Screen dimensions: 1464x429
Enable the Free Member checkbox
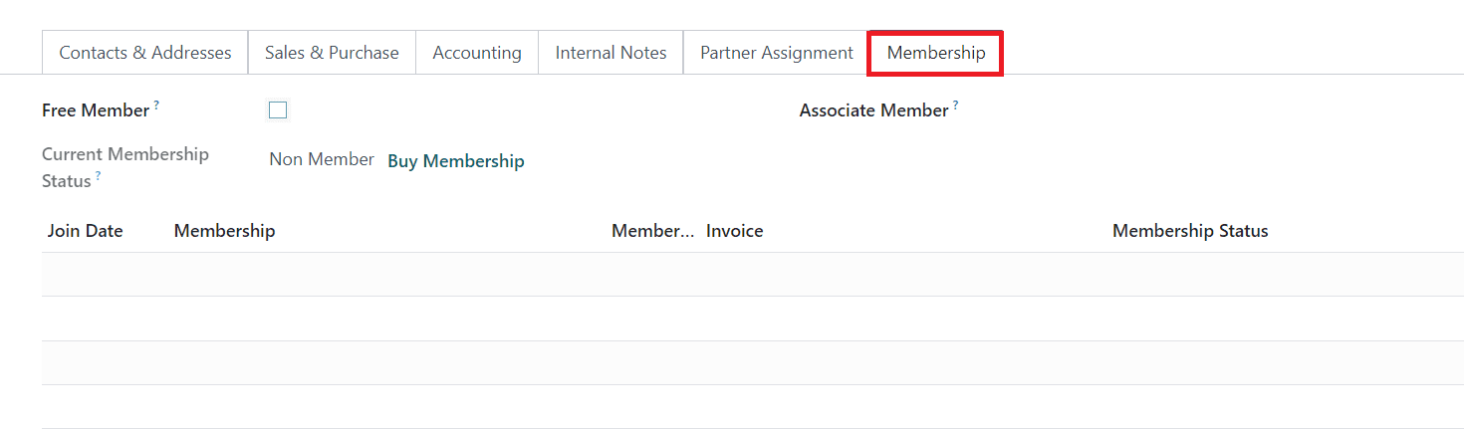(278, 110)
